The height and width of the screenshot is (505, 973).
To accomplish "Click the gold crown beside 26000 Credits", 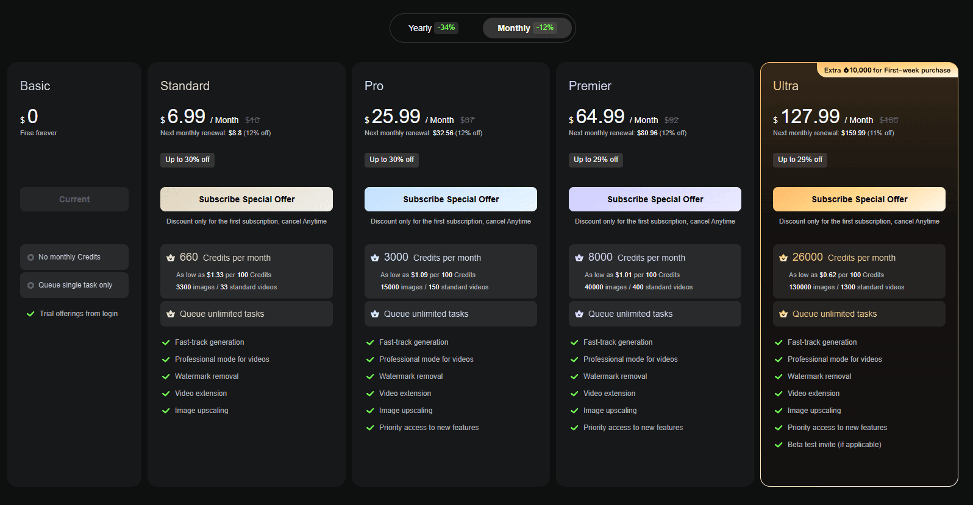I will point(783,258).
